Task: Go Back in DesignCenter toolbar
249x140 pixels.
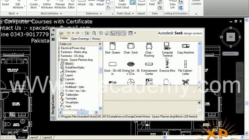Action: (68, 33)
